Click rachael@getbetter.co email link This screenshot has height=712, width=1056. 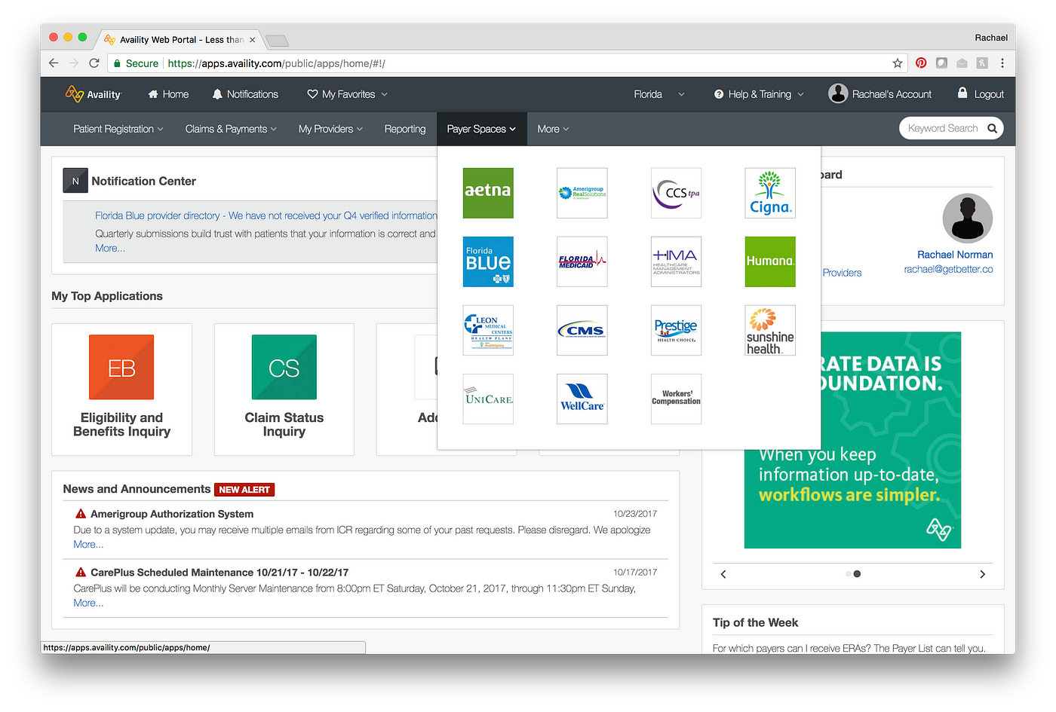click(x=949, y=269)
